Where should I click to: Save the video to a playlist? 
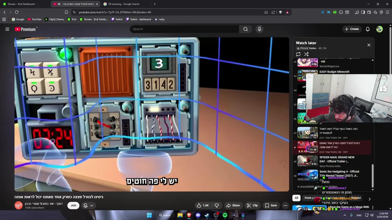271,205
